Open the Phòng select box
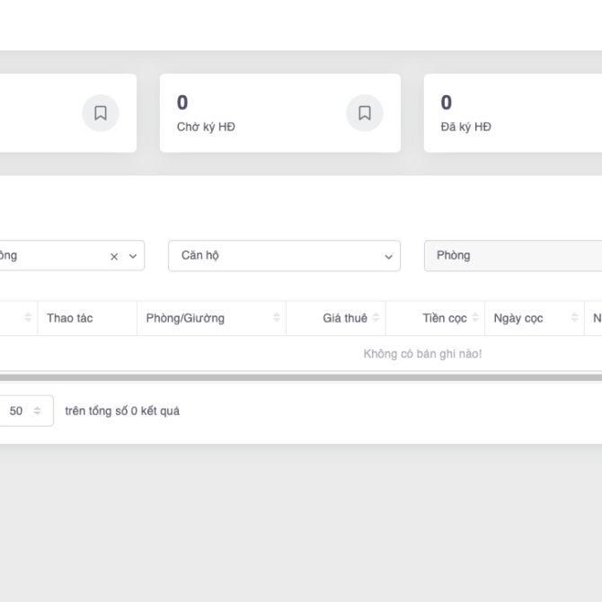Viewport: 602px width, 602px height. [x=512, y=256]
